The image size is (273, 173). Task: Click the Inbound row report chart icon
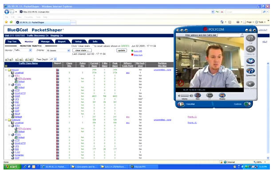coord(58,70)
